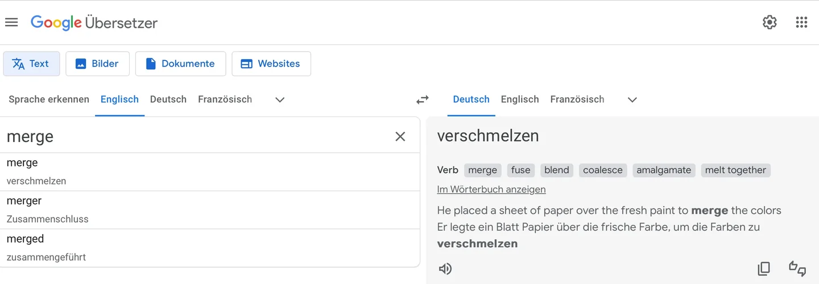Listen to the German translation
819x284 pixels.
(445, 269)
